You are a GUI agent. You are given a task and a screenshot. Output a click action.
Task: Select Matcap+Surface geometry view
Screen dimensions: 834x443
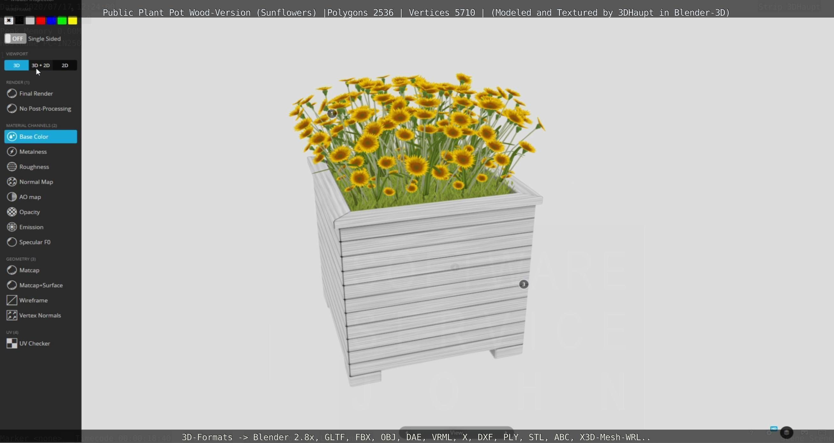[41, 285]
